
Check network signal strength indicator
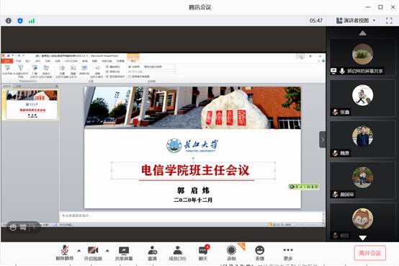click(32, 21)
